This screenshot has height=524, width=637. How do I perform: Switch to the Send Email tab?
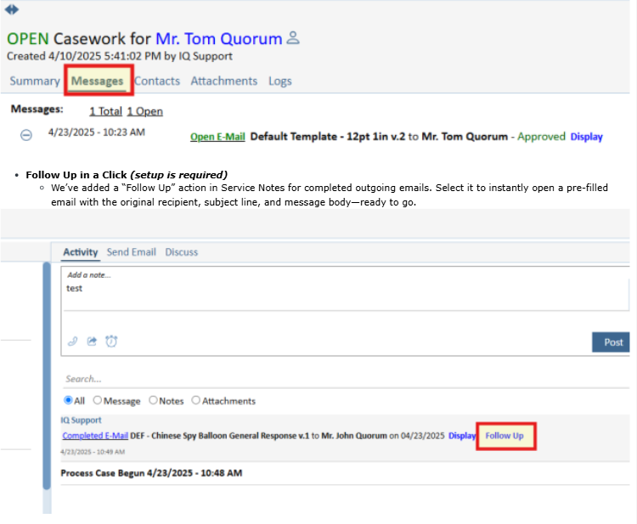coord(131,252)
